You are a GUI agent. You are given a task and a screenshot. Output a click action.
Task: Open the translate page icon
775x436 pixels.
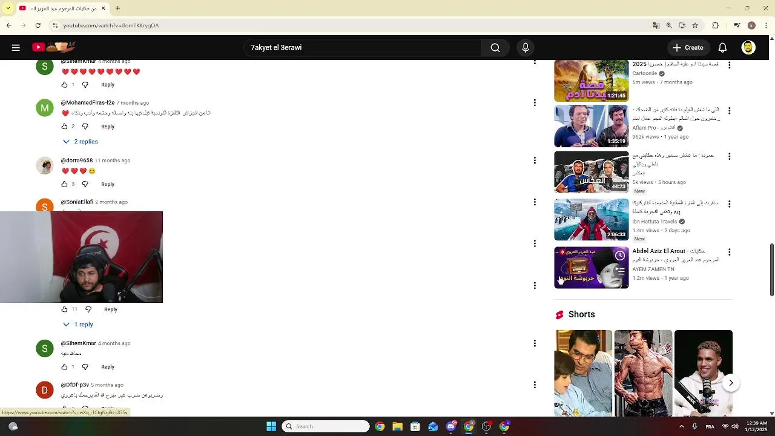[656, 25]
